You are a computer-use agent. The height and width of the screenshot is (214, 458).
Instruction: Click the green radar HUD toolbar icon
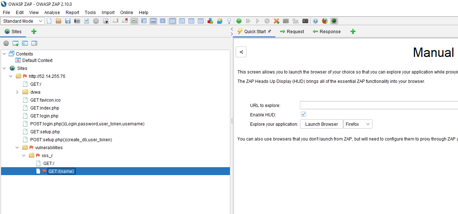(334, 21)
